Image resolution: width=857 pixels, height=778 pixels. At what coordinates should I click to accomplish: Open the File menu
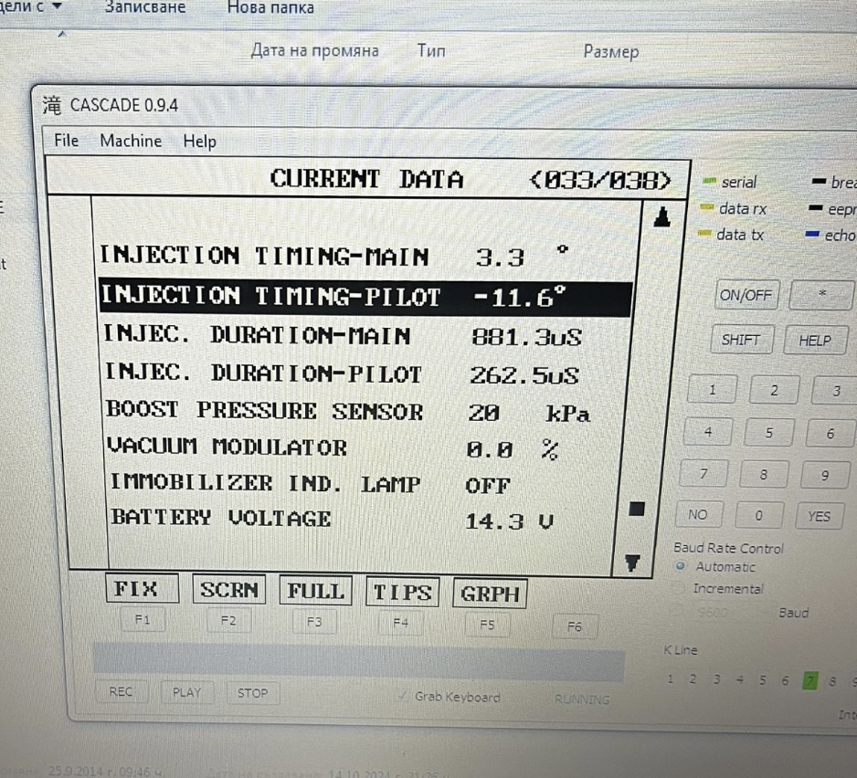67,141
